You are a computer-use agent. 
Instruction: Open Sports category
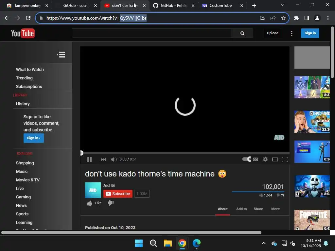click(22, 214)
